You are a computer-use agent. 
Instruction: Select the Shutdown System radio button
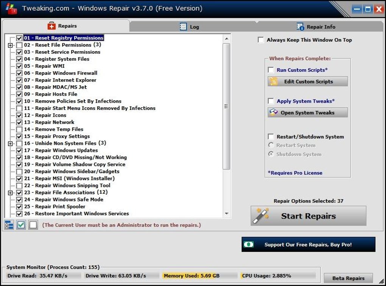click(271, 154)
